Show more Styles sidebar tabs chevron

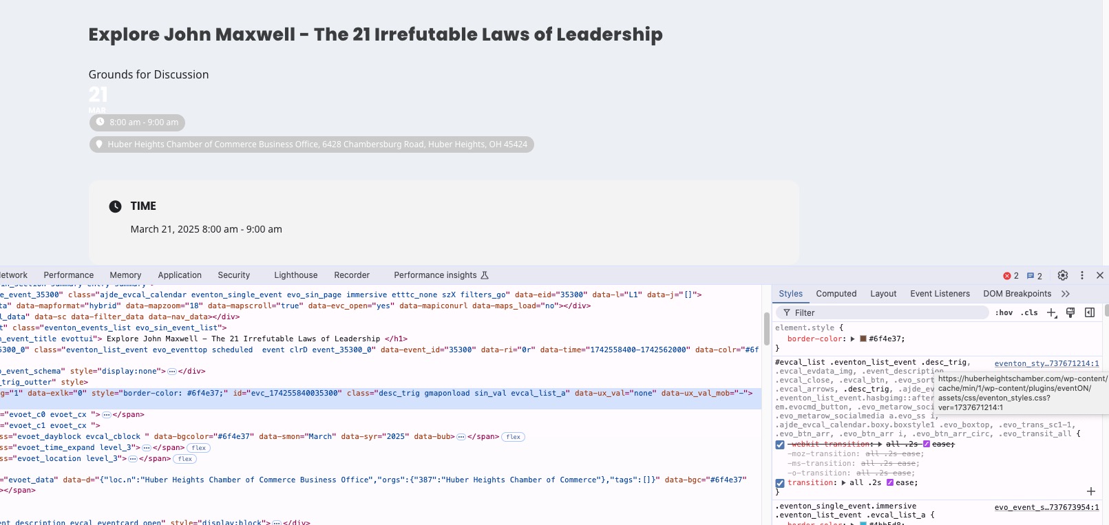point(1066,294)
